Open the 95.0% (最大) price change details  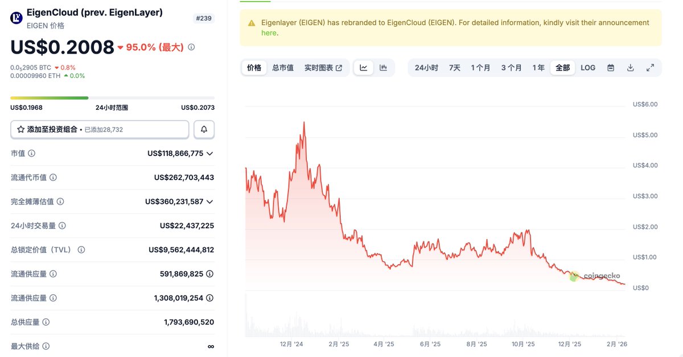point(191,47)
